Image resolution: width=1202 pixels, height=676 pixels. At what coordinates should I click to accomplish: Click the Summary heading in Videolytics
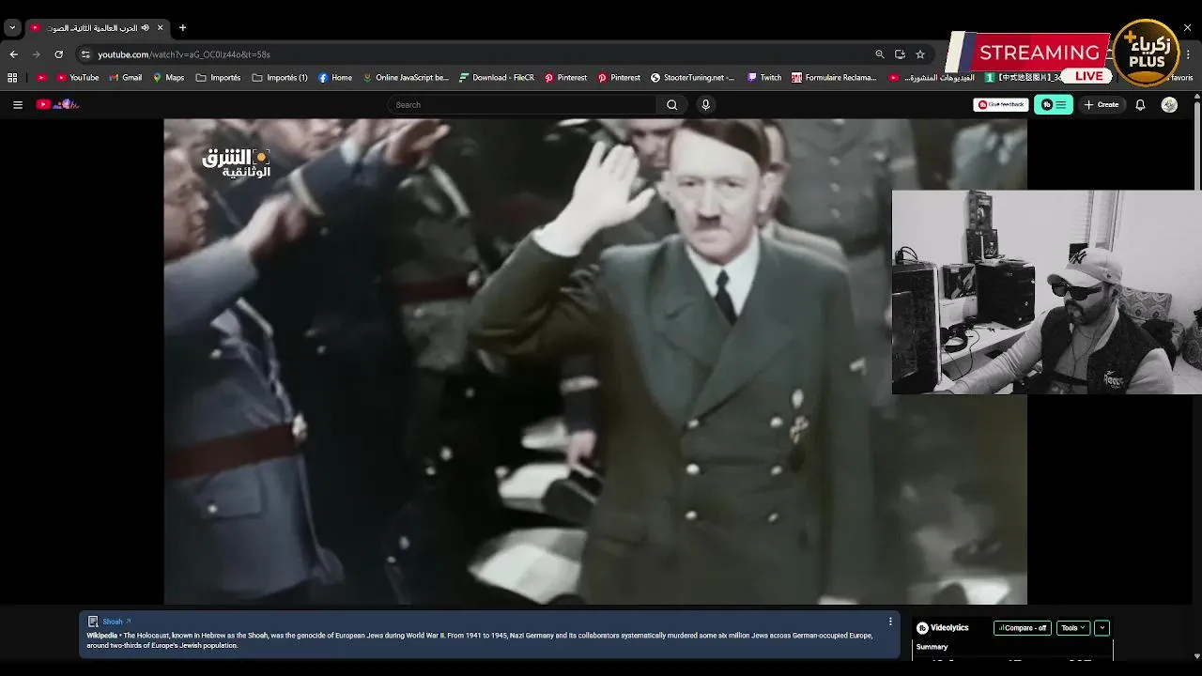coord(932,647)
